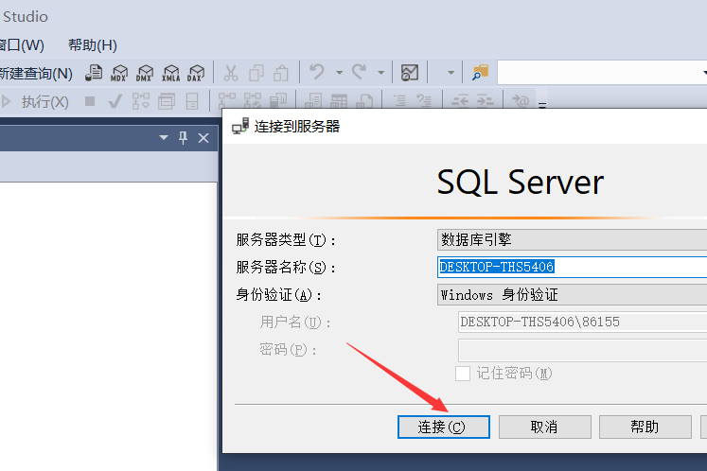Open a new XMLA query
The image size is (707, 471).
[171, 73]
